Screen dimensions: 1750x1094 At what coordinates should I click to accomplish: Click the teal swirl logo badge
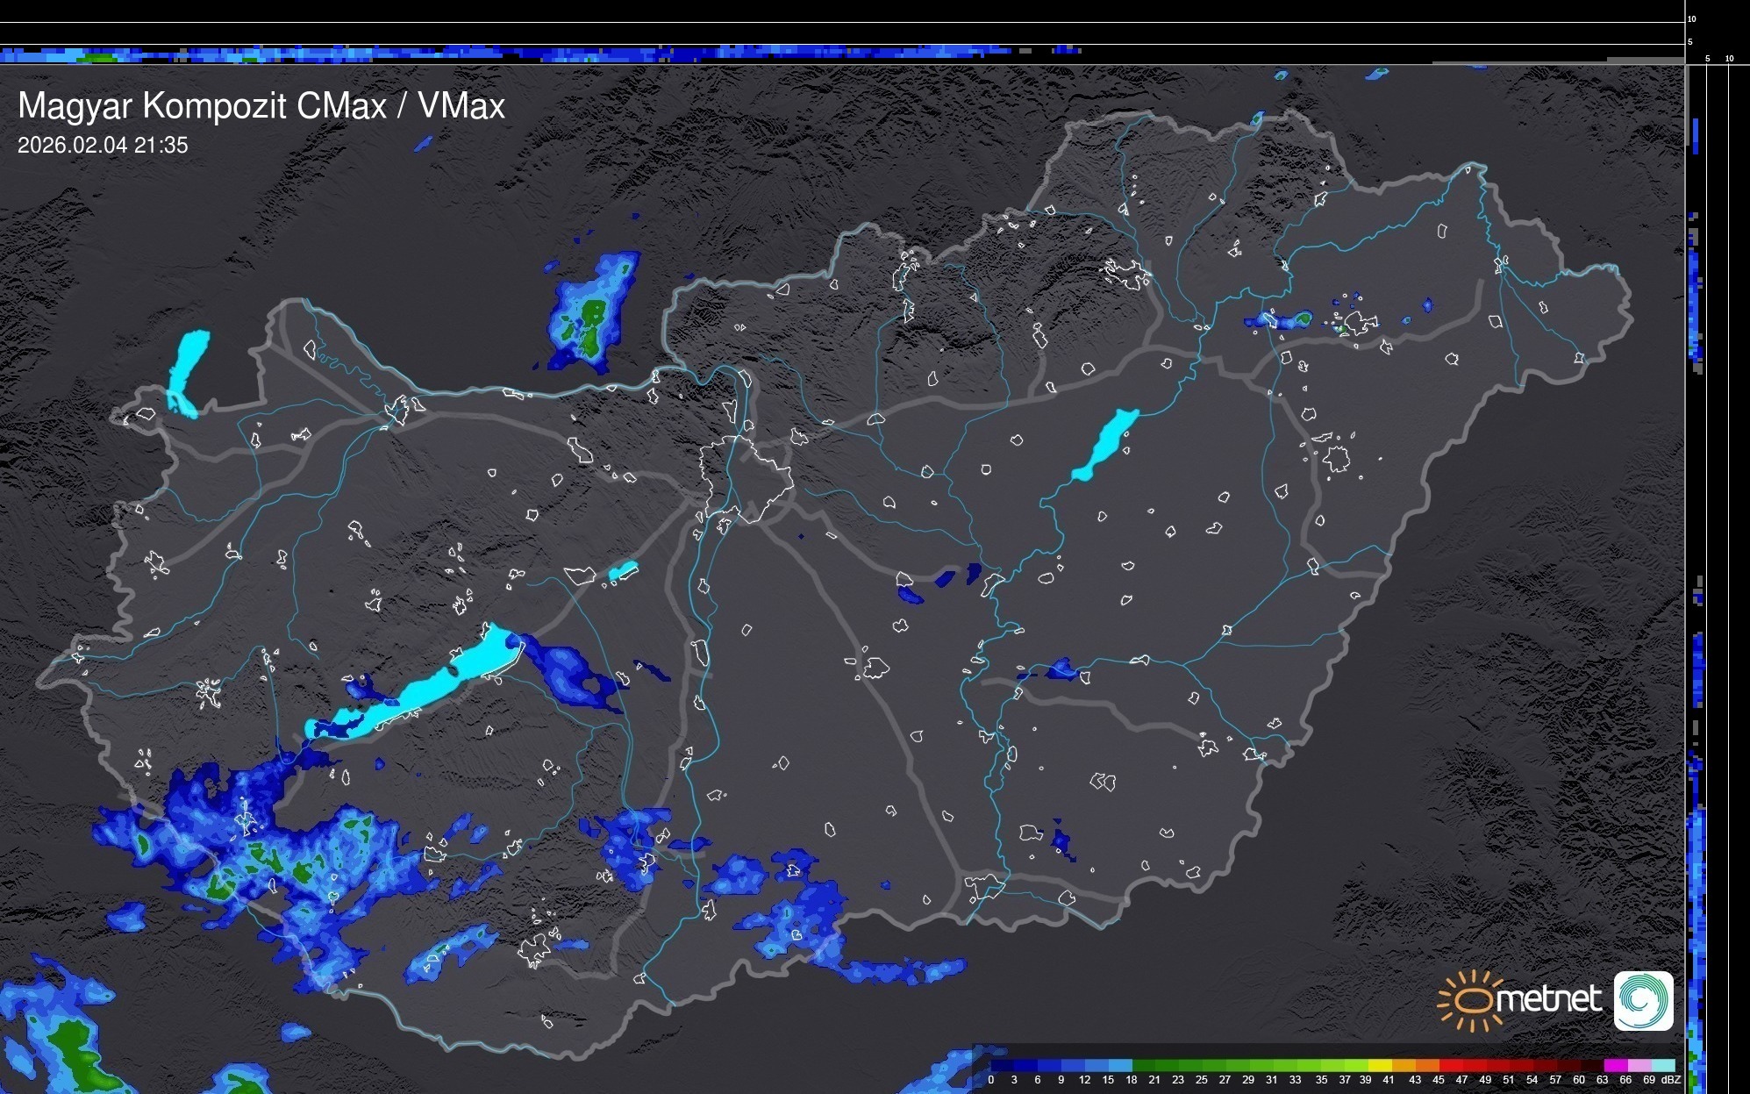point(1643,1000)
